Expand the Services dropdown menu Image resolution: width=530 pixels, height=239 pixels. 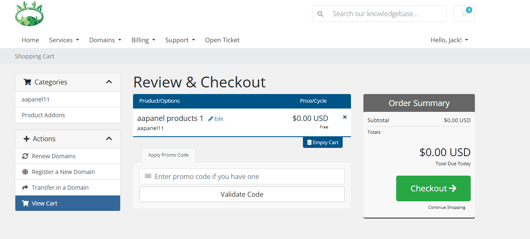coord(64,40)
